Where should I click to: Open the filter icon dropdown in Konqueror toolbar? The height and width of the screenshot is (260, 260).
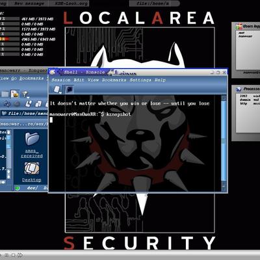click(x=25, y=94)
